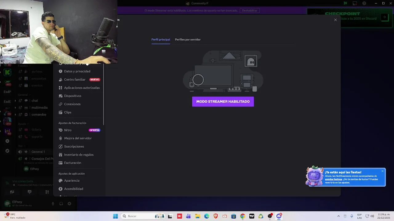The width and height of the screenshot is (394, 221).
Task: Dismiss the festive notifications popup
Action: pyautogui.click(x=383, y=171)
